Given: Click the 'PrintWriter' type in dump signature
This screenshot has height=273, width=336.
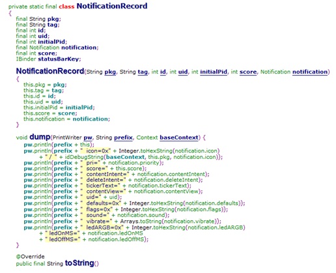Looking at the screenshot, I should click(67, 137).
